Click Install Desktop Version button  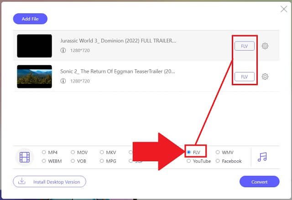click(x=49, y=182)
